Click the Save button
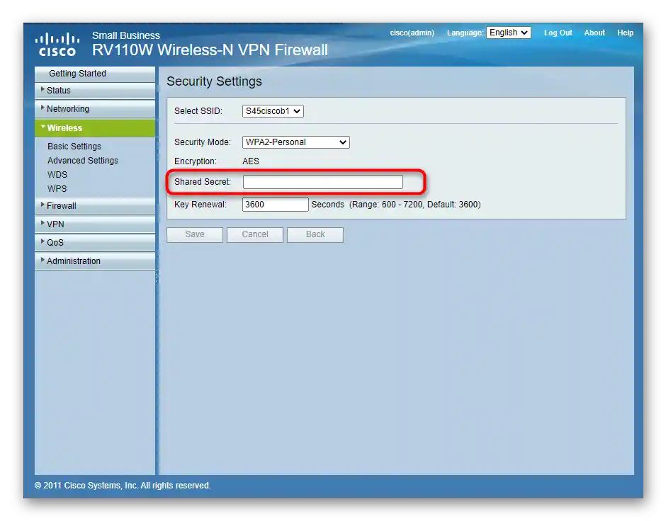The height and width of the screenshot is (521, 666). tap(195, 234)
